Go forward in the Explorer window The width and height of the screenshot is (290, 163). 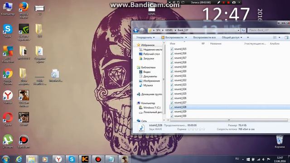click(x=142, y=30)
